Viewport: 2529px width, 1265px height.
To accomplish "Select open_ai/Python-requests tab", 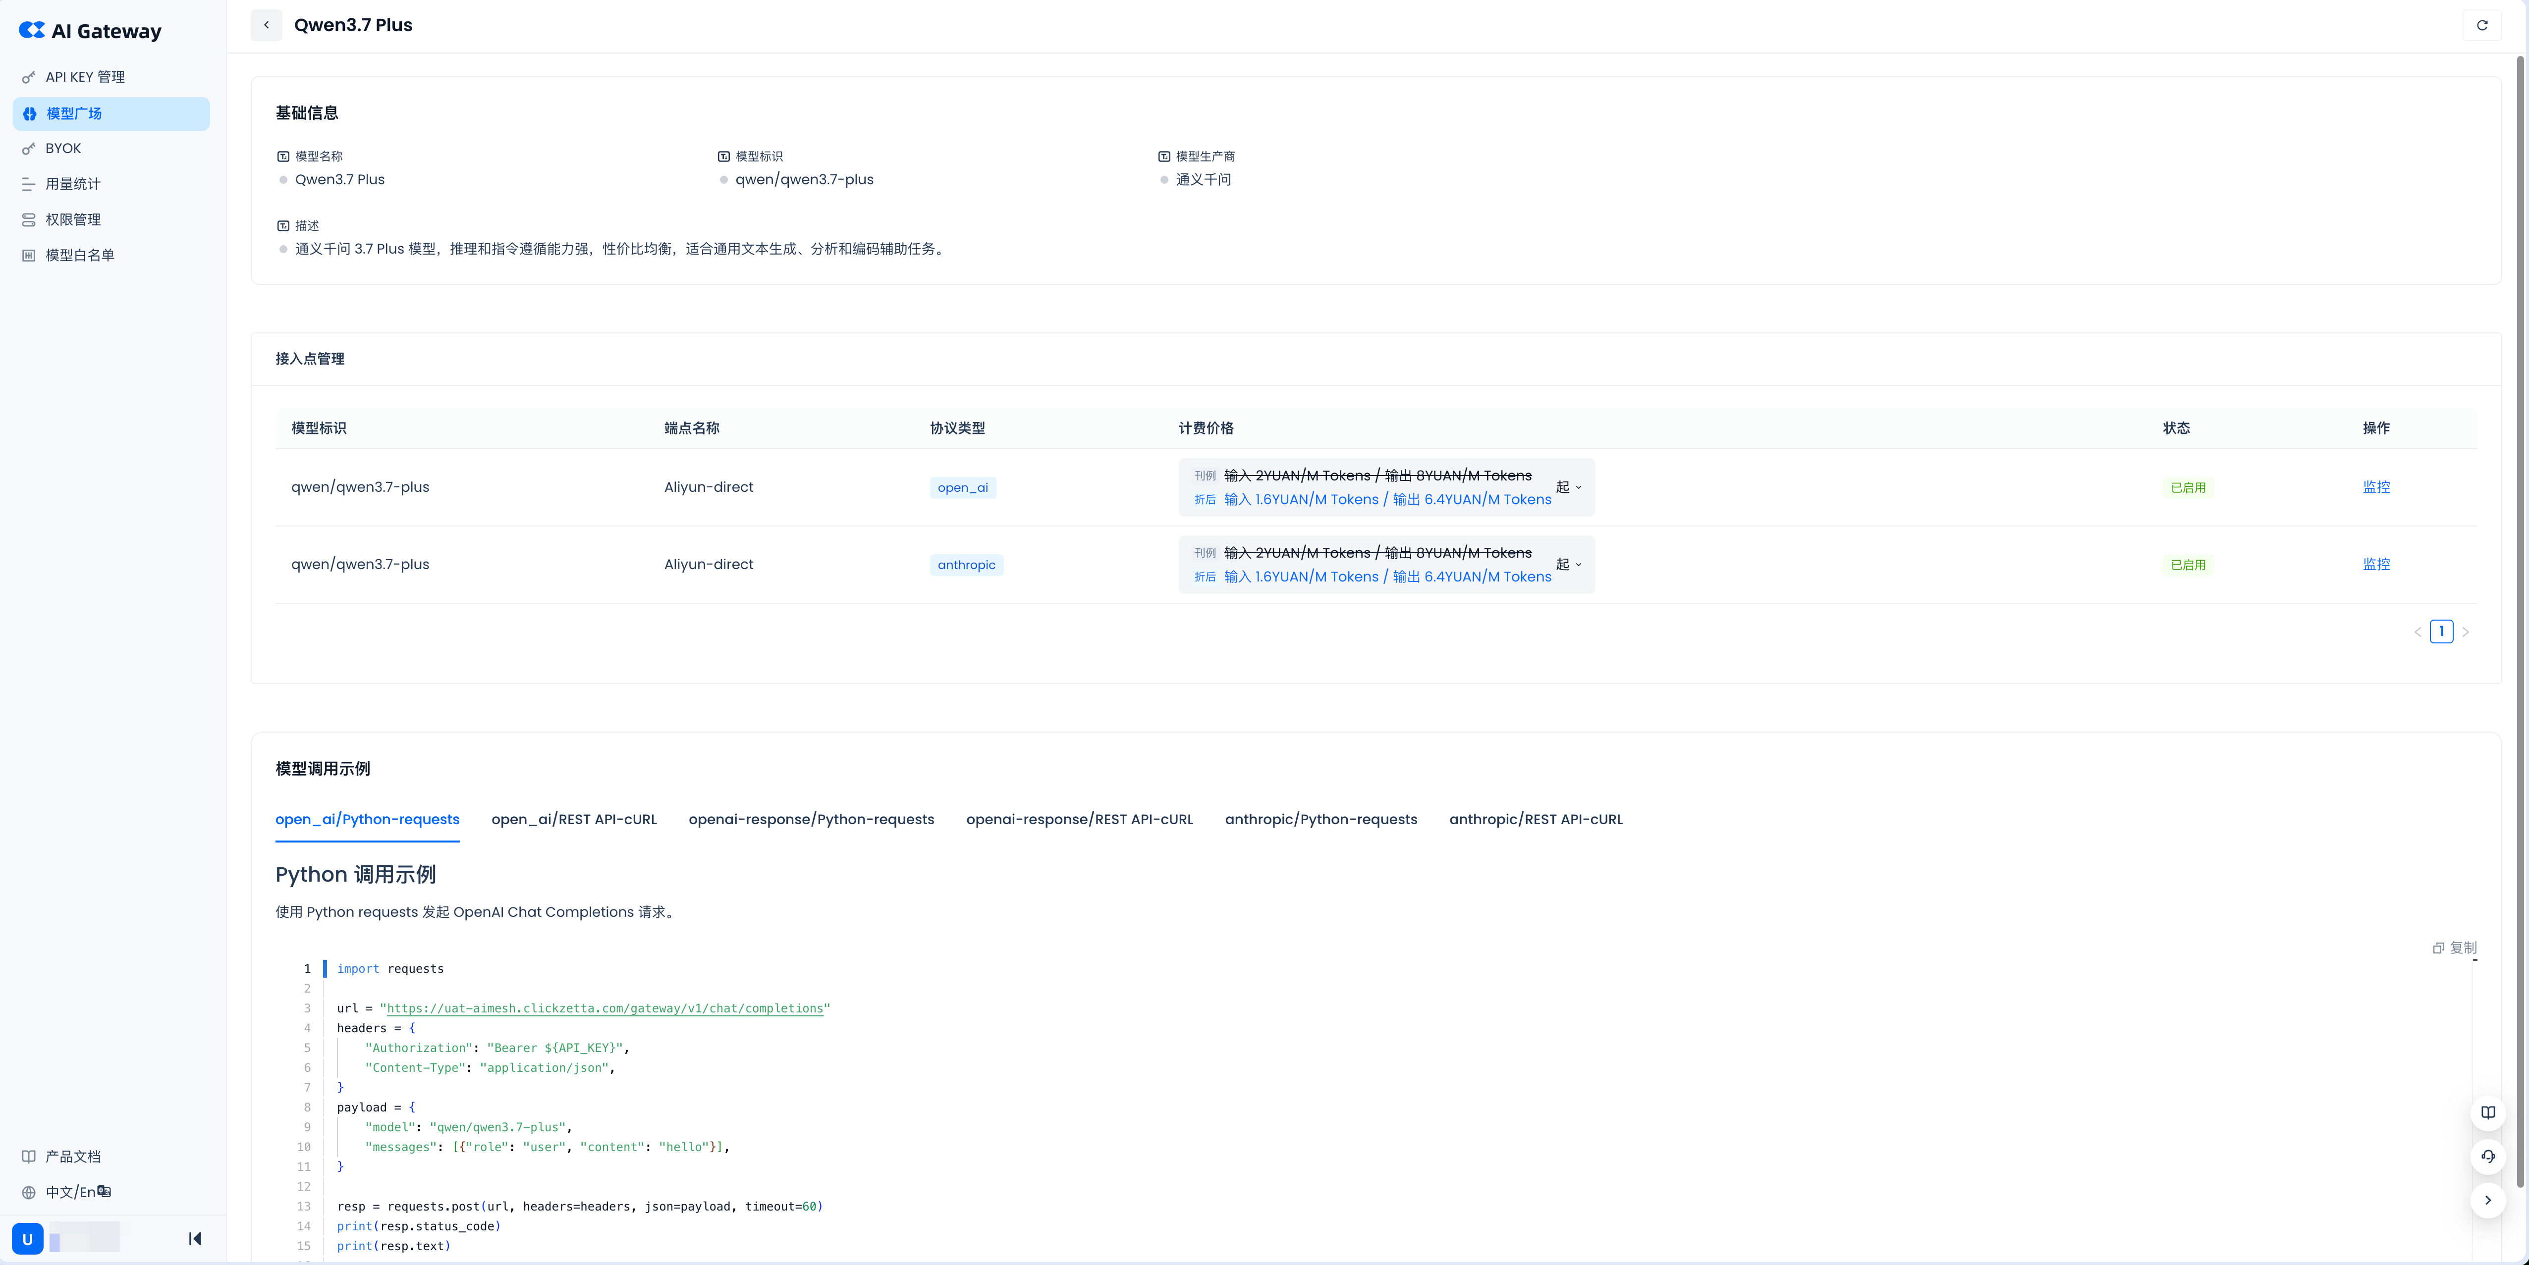I will (x=367, y=819).
